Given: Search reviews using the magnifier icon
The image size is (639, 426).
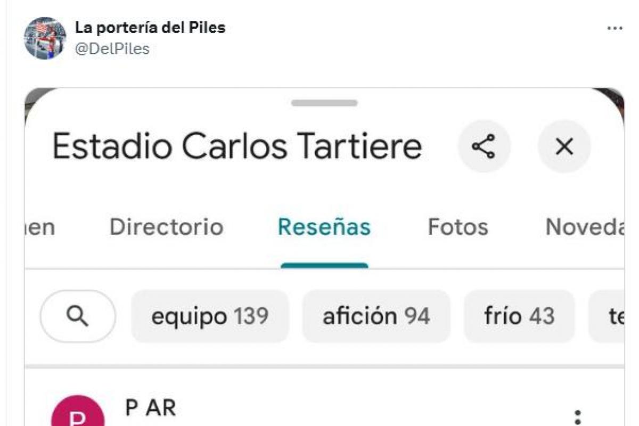Looking at the screenshot, I should (x=78, y=316).
